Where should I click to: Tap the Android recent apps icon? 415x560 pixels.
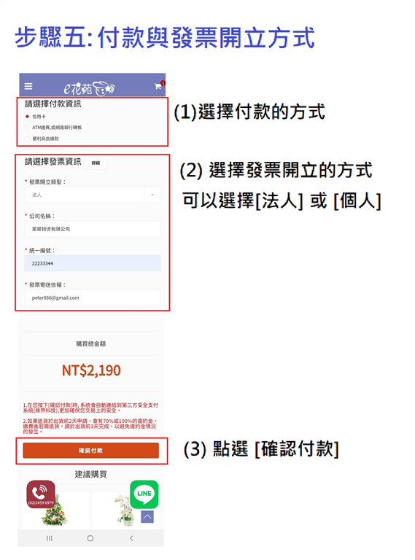[50, 538]
